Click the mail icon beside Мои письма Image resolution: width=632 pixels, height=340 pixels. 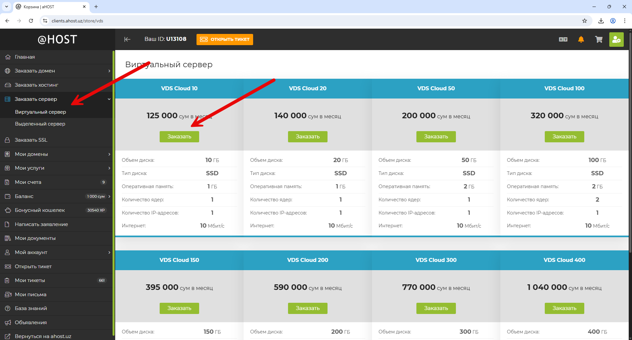8,295
